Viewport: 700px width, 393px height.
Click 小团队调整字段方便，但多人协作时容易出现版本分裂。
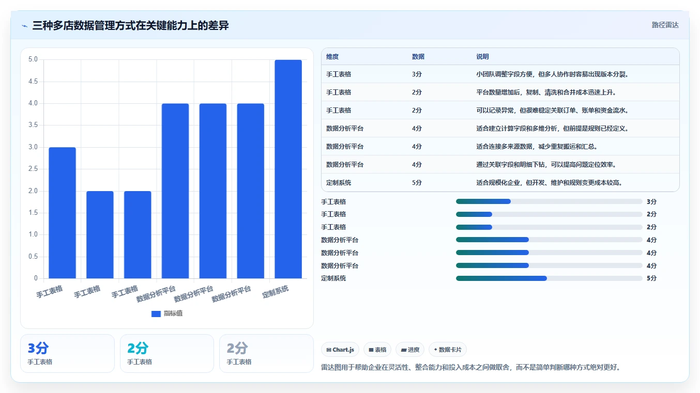point(552,74)
